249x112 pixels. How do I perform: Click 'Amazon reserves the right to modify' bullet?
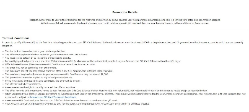coord(40,87)
